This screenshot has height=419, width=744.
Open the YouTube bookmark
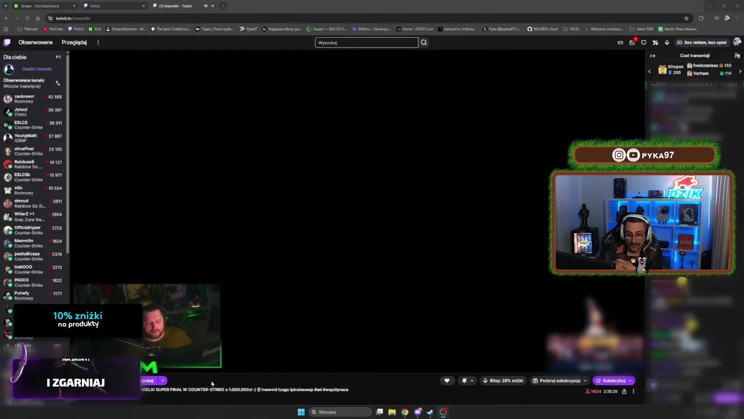coord(53,29)
